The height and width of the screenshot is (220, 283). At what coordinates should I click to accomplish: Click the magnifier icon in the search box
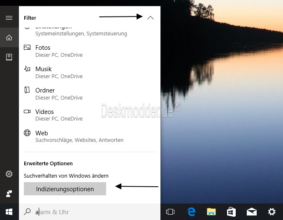(27, 212)
